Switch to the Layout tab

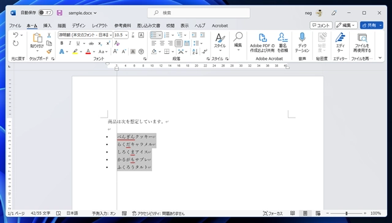(x=100, y=26)
